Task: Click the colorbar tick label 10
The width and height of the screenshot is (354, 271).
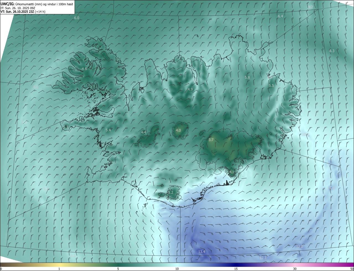Action: tap(177, 269)
